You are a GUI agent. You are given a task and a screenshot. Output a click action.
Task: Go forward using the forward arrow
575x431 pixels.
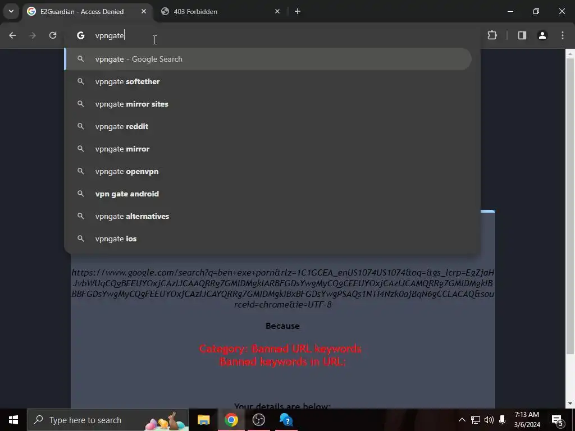[x=32, y=35]
